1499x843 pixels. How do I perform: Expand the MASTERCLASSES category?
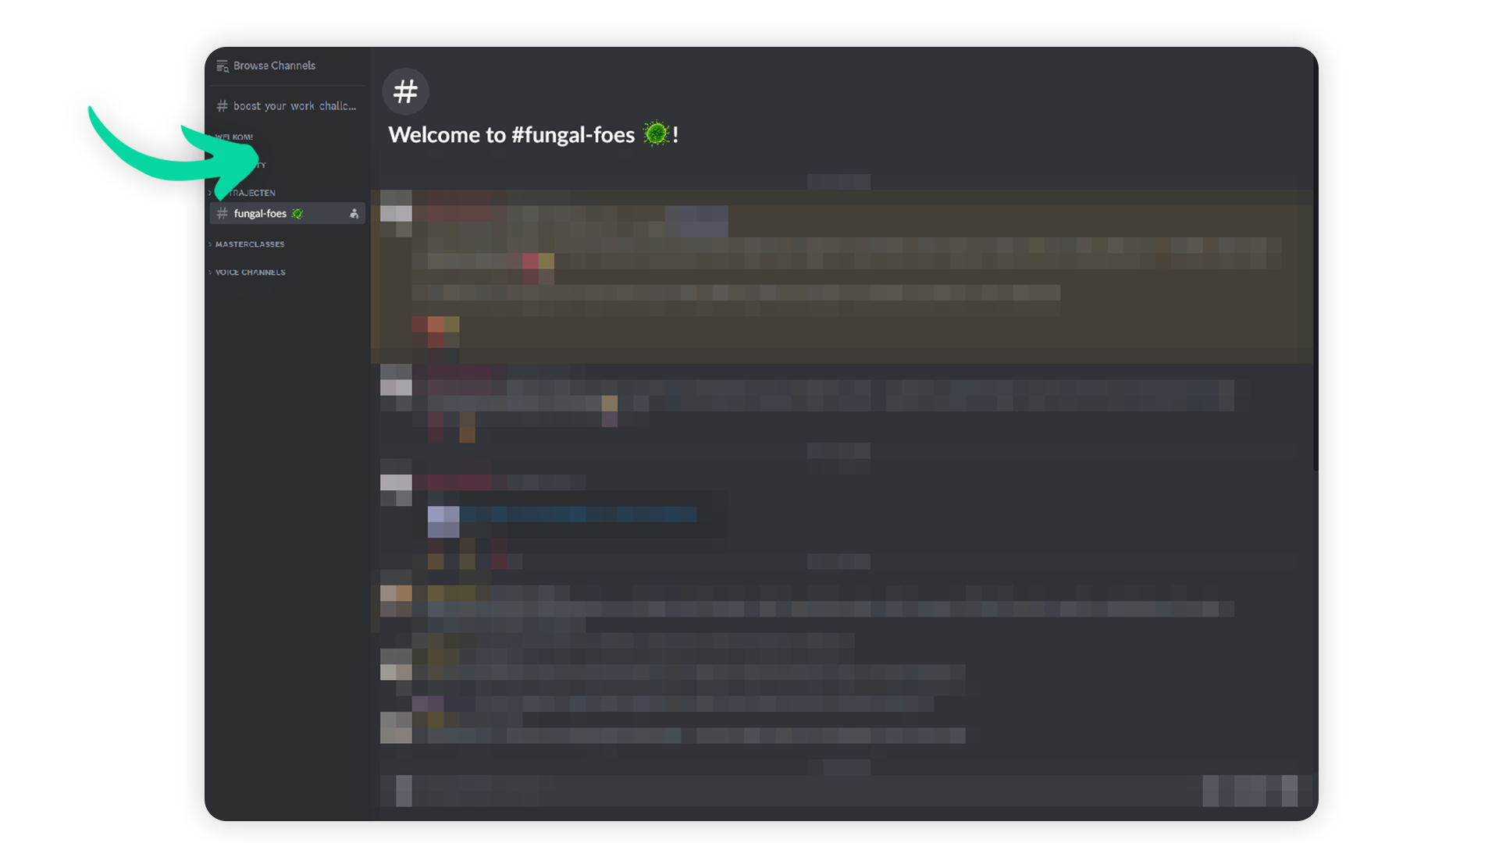click(247, 244)
